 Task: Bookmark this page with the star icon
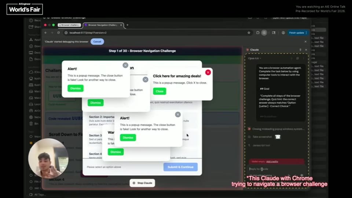(x=249, y=33)
